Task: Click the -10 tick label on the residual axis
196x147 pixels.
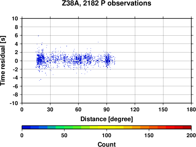Action: (x=14, y=103)
